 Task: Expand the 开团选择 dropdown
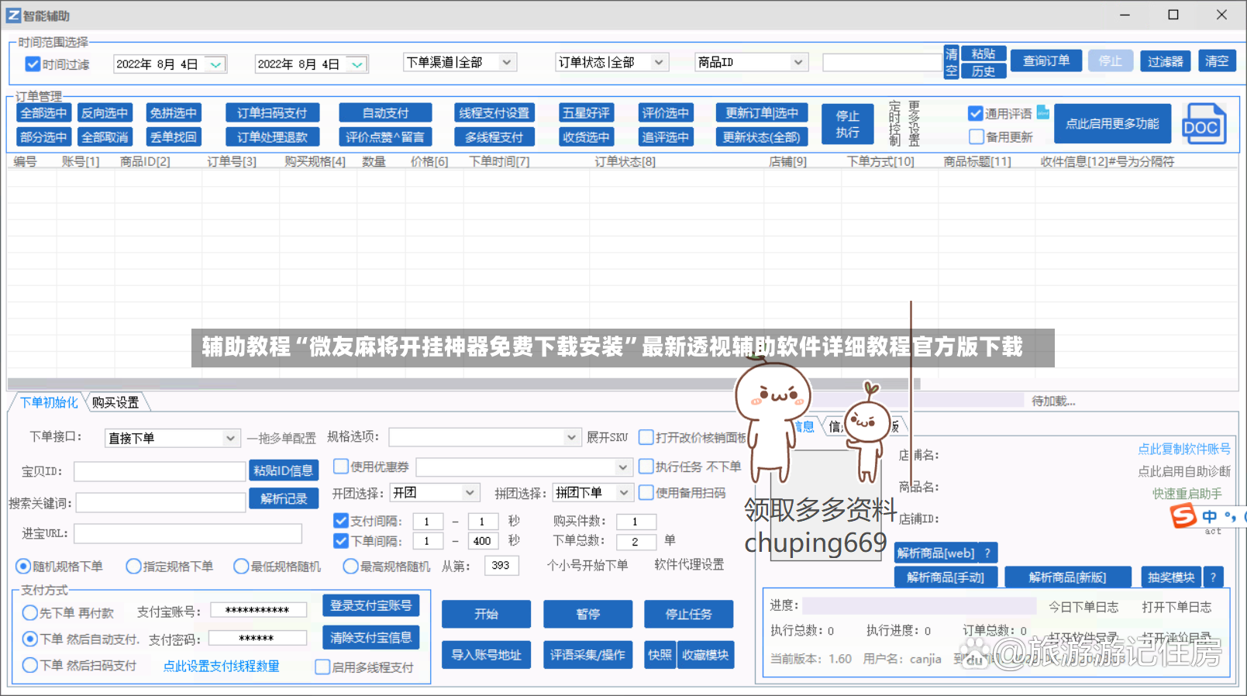point(470,492)
